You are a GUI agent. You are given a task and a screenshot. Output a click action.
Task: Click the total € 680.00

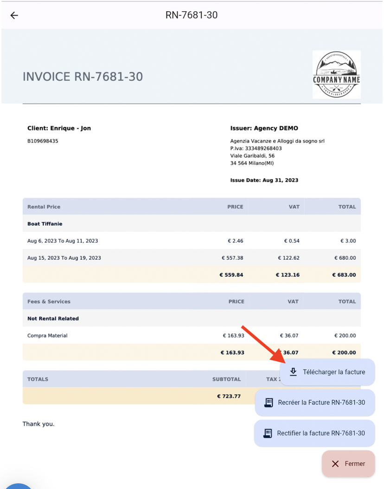(x=345, y=258)
